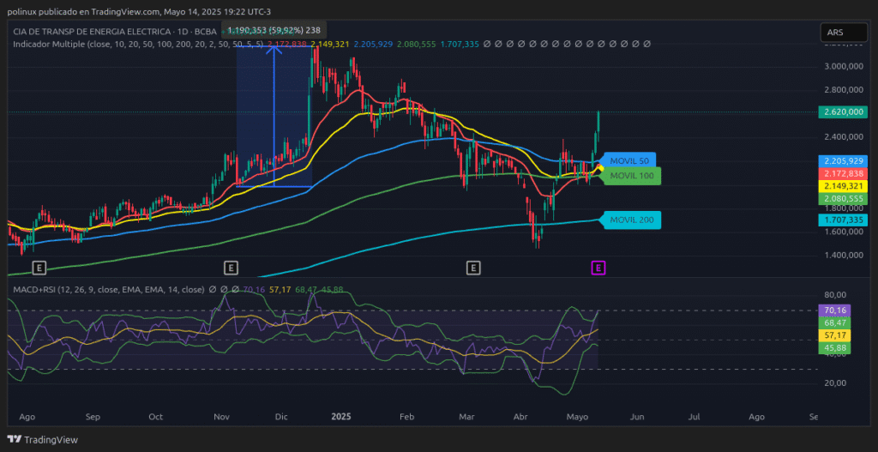Click the blue 2.205,929 price axis label
Image resolution: width=878 pixels, height=452 pixels.
coord(842,161)
